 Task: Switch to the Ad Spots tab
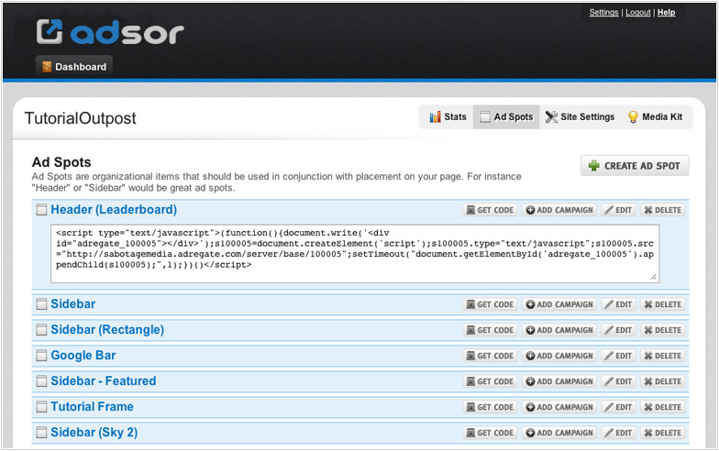click(x=506, y=117)
